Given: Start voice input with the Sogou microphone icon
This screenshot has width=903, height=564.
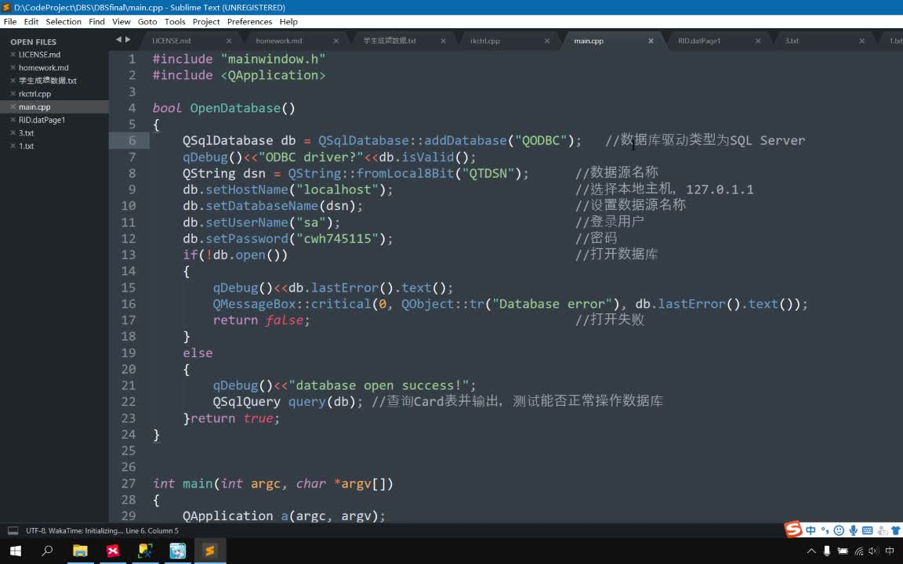Looking at the screenshot, I should (x=853, y=530).
